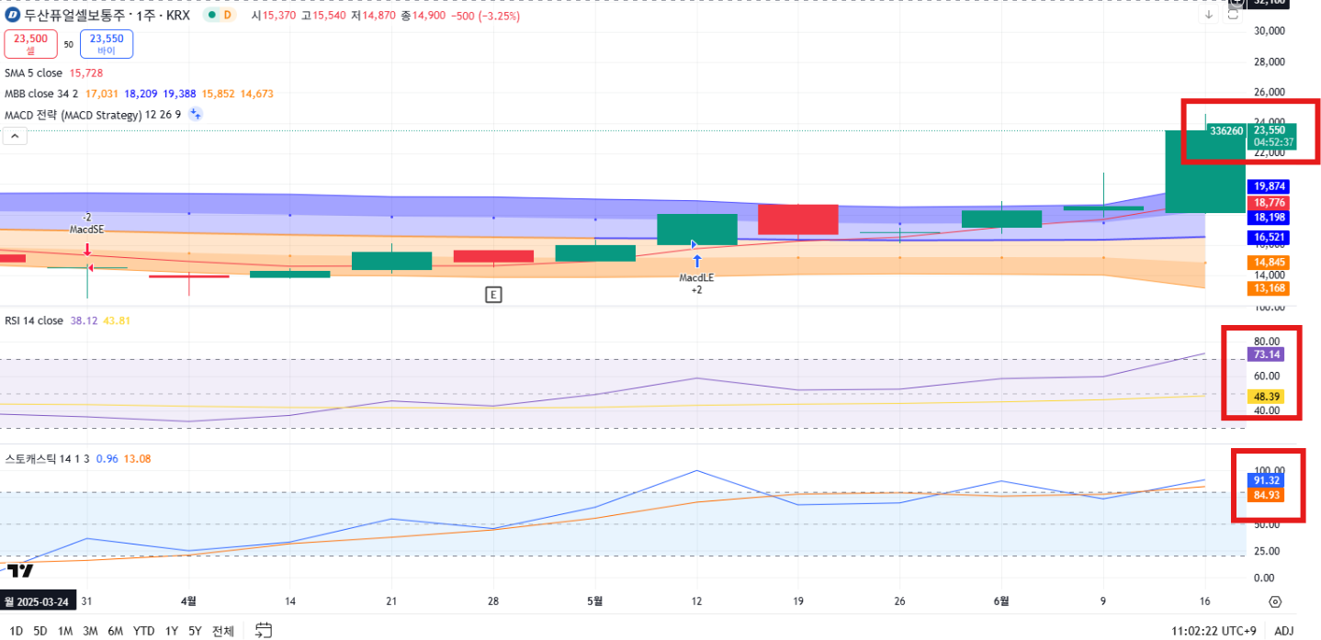The height and width of the screenshot is (640, 1321).
Task: Click the SMA value 15,728
Action: 86,73
